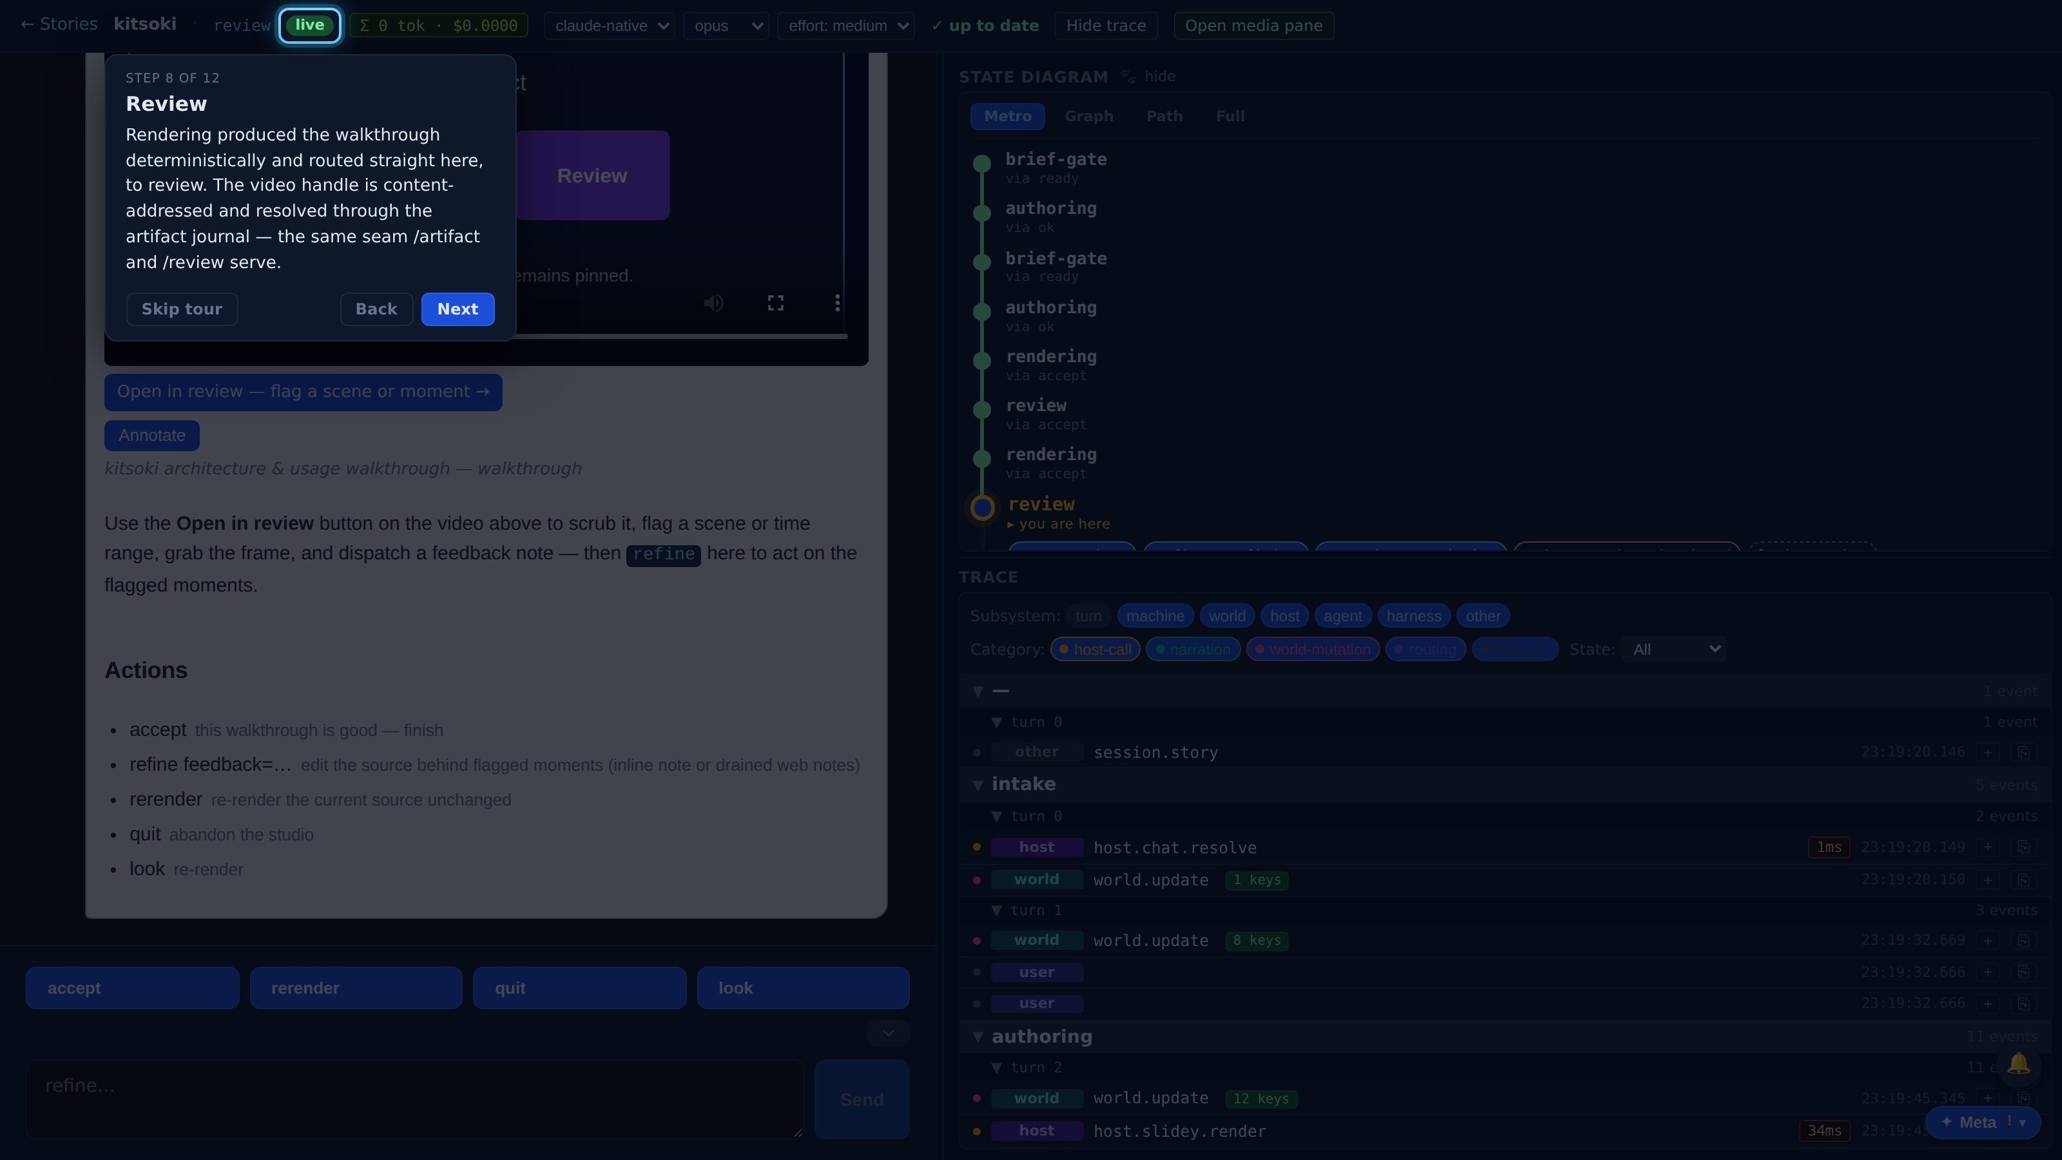Expand host.chat.resolve row with plus icon
Viewport: 2062px width, 1160px height.
coord(1987,847)
